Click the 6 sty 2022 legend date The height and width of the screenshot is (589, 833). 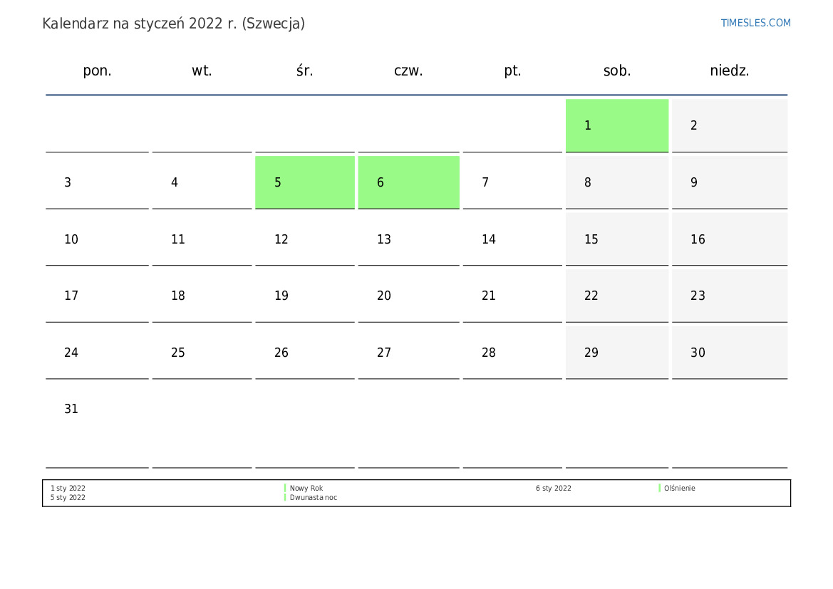[x=554, y=488]
